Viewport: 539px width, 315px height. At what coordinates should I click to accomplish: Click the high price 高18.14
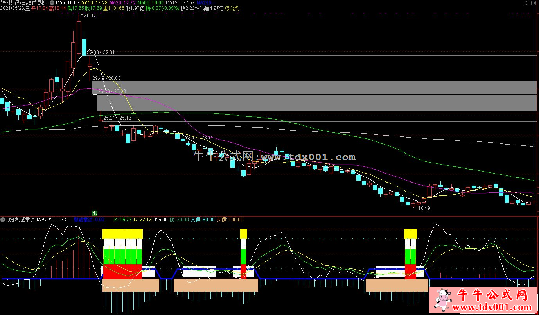click(57, 8)
